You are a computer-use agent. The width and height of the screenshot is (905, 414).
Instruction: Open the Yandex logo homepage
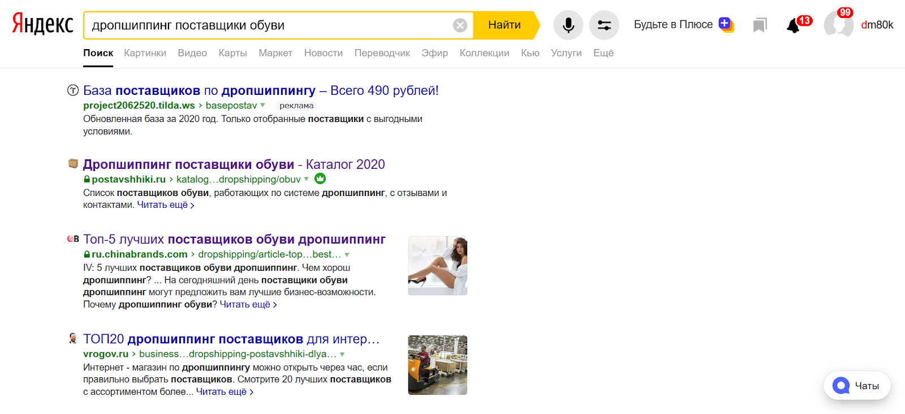pos(43,24)
